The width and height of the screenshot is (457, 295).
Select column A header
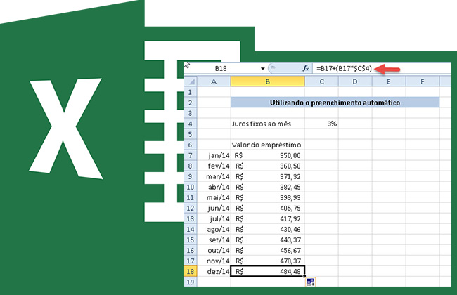click(x=214, y=81)
